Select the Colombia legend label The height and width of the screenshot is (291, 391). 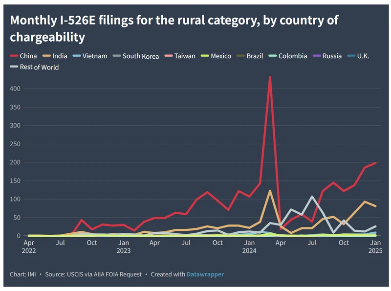[292, 56]
